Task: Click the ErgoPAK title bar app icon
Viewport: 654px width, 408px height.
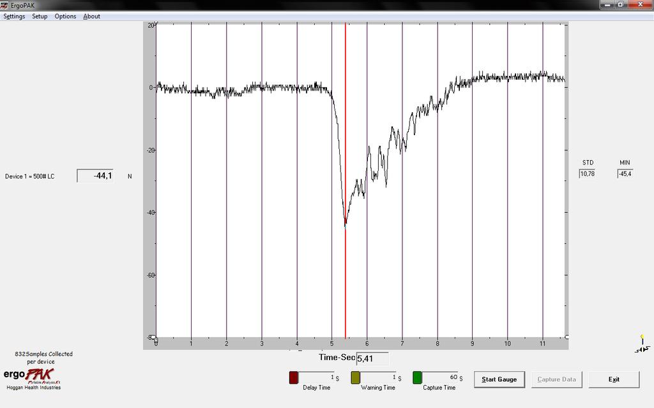Action: coord(4,5)
